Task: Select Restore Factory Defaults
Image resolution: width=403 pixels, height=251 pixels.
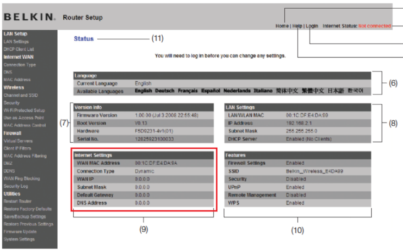Action: [27, 209]
